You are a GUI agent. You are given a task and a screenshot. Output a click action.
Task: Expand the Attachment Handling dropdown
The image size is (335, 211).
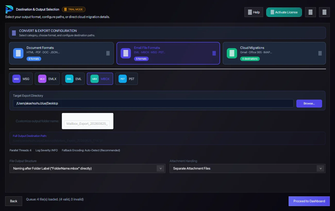(x=247, y=169)
